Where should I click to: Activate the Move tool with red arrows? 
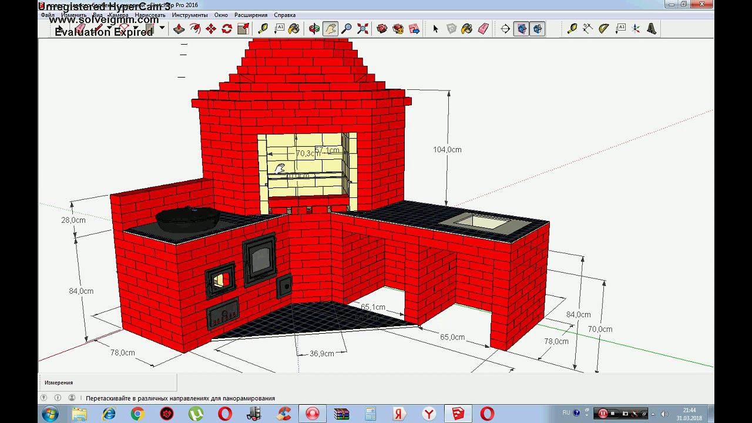[211, 29]
